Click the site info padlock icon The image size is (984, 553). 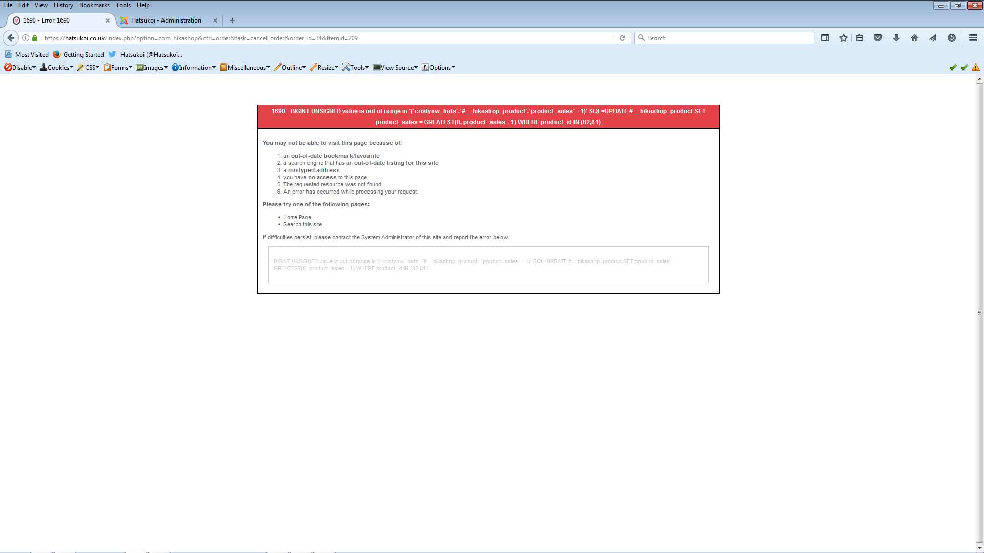[x=35, y=38]
